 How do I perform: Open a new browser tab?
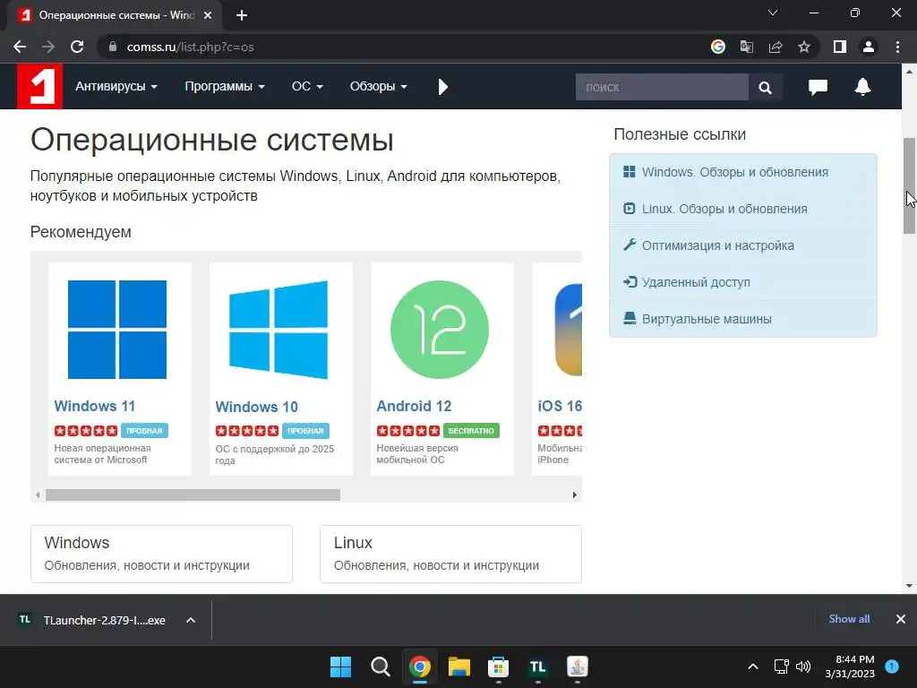coord(242,15)
